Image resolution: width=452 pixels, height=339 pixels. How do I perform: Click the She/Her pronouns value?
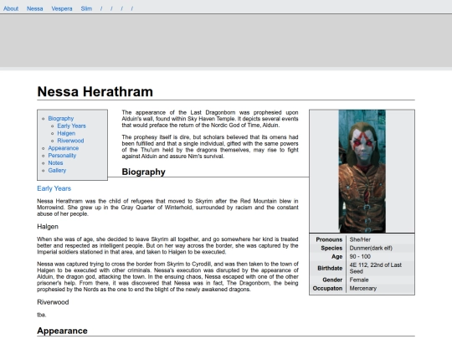click(x=360, y=239)
